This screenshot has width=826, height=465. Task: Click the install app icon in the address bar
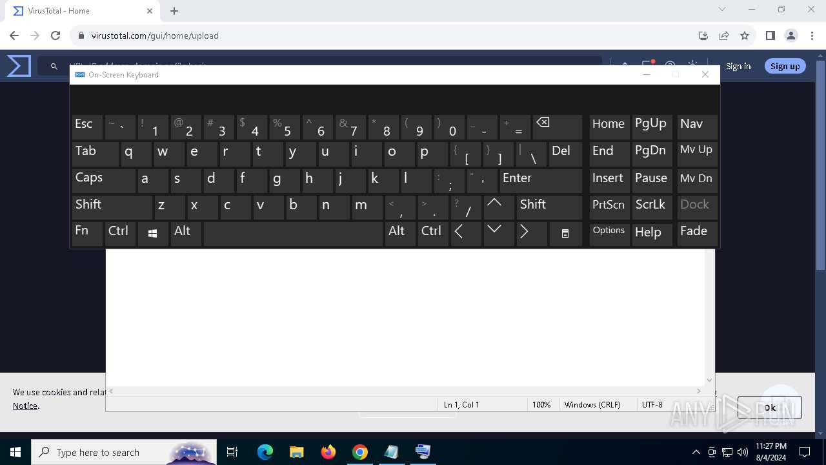703,36
